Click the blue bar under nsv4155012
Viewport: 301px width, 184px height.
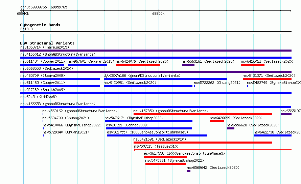[156, 58]
